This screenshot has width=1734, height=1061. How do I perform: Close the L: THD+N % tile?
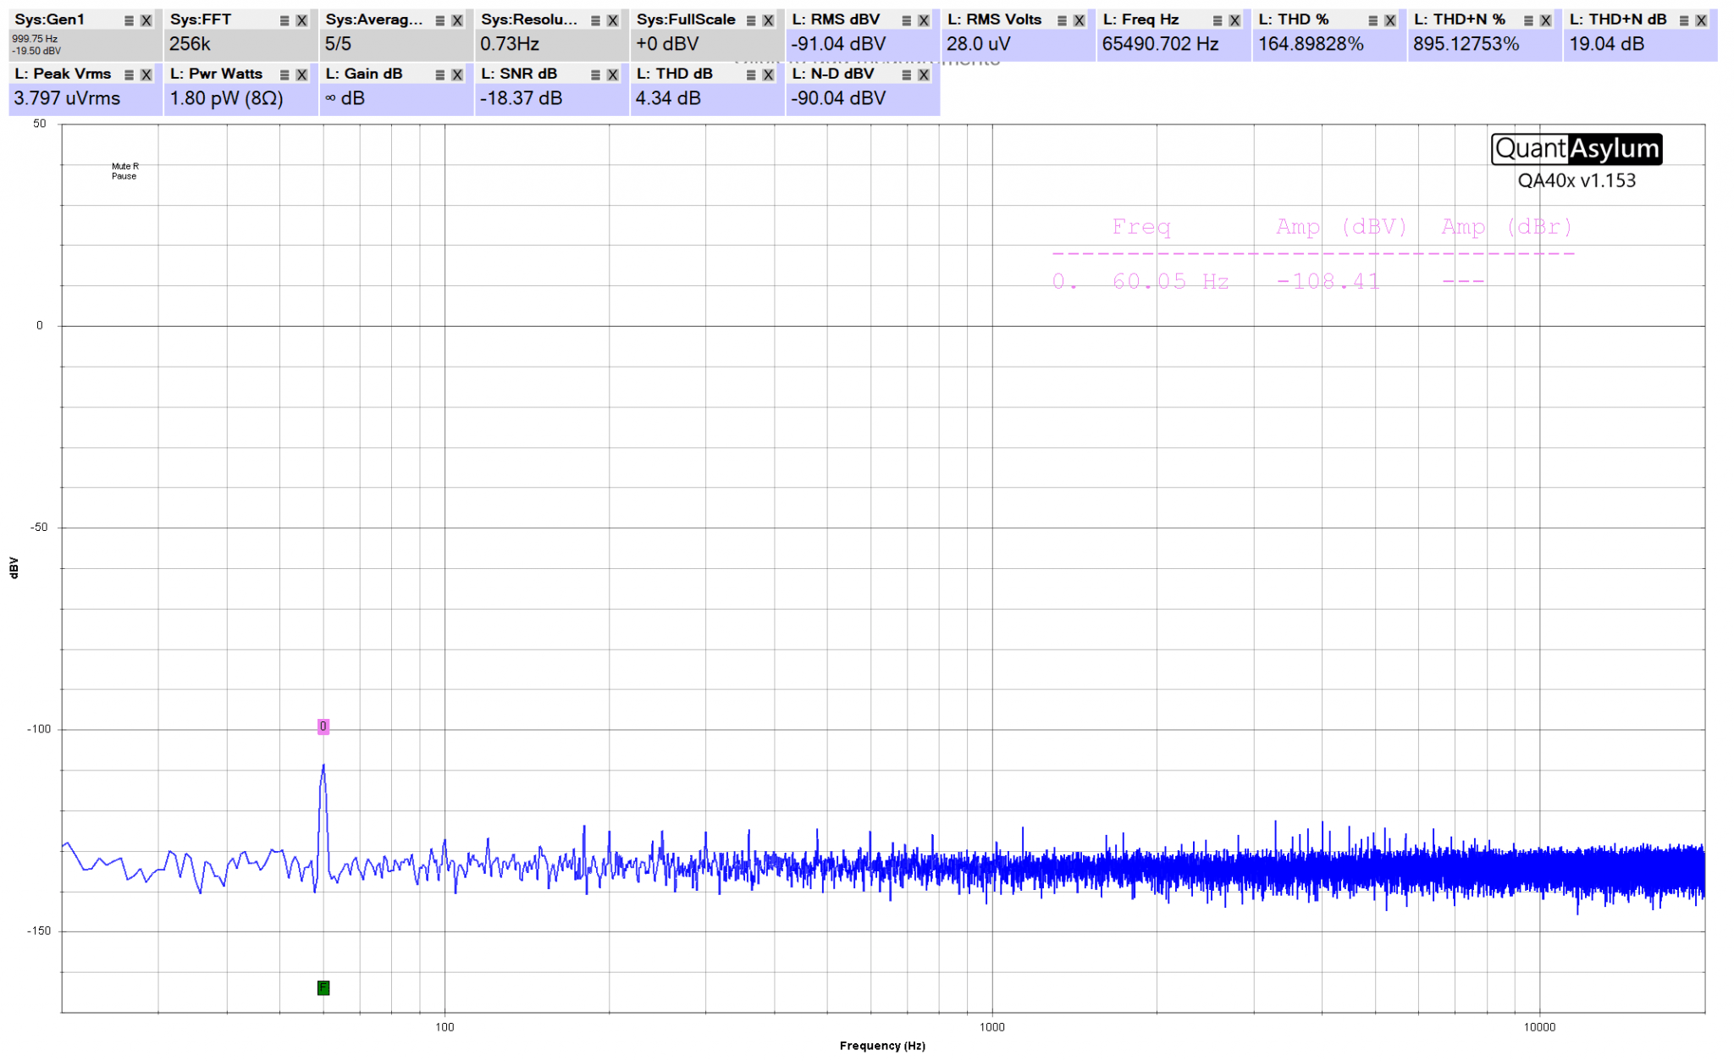(x=1546, y=20)
